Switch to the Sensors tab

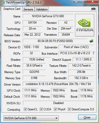click(28, 9)
